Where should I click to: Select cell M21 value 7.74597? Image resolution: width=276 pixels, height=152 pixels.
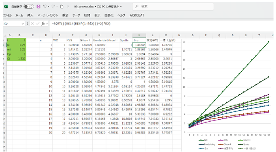click(166, 132)
